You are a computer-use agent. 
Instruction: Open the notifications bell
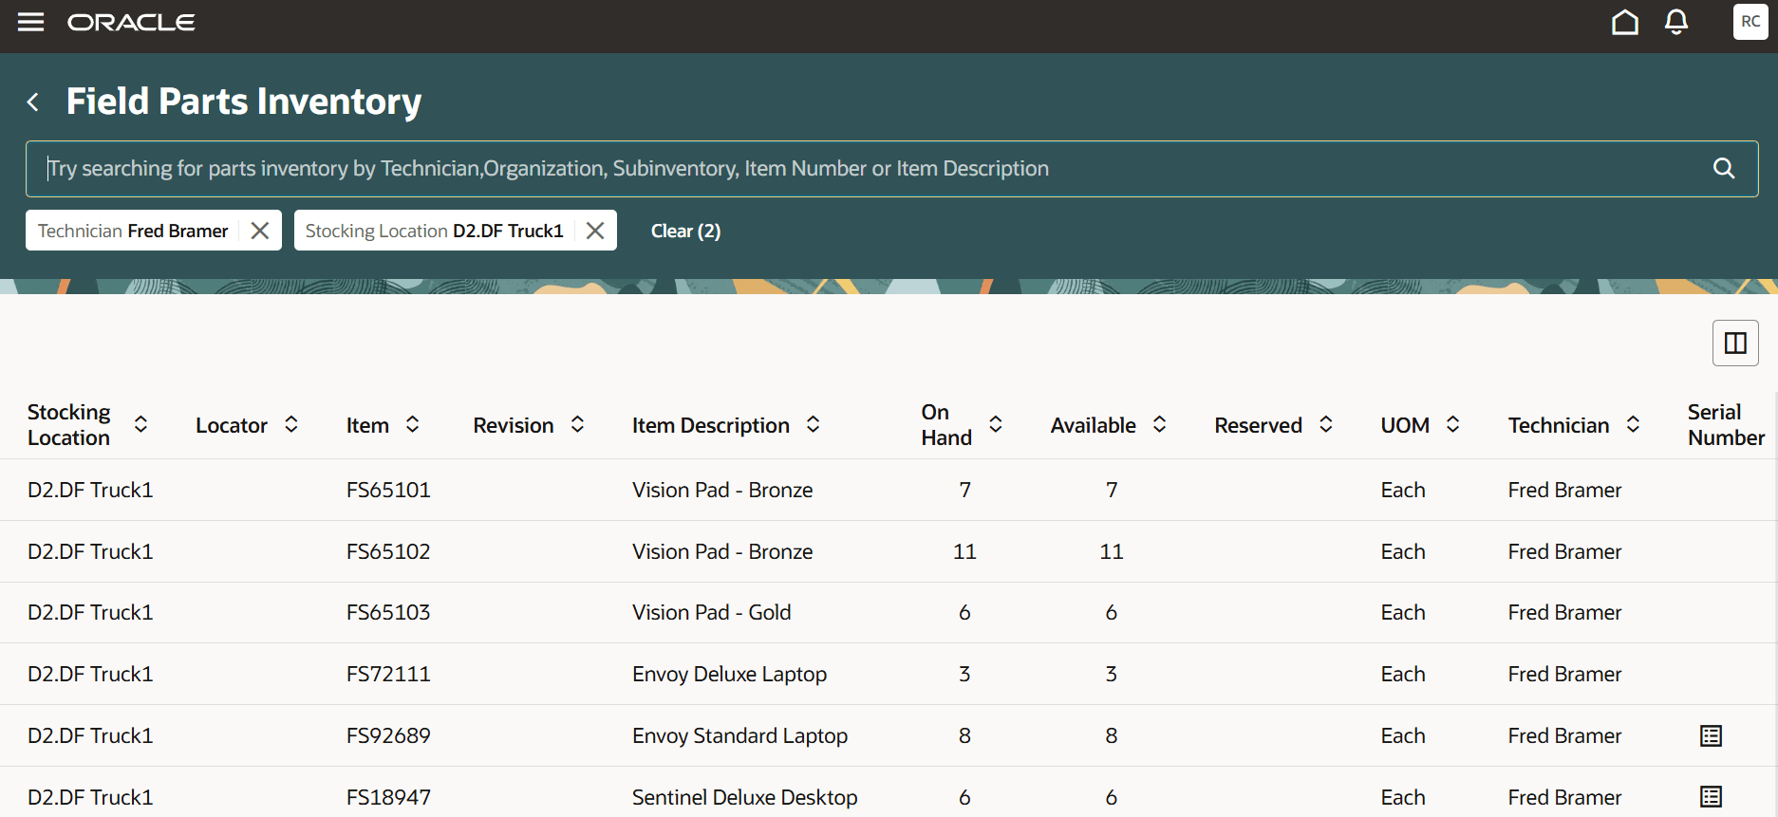coord(1676,22)
